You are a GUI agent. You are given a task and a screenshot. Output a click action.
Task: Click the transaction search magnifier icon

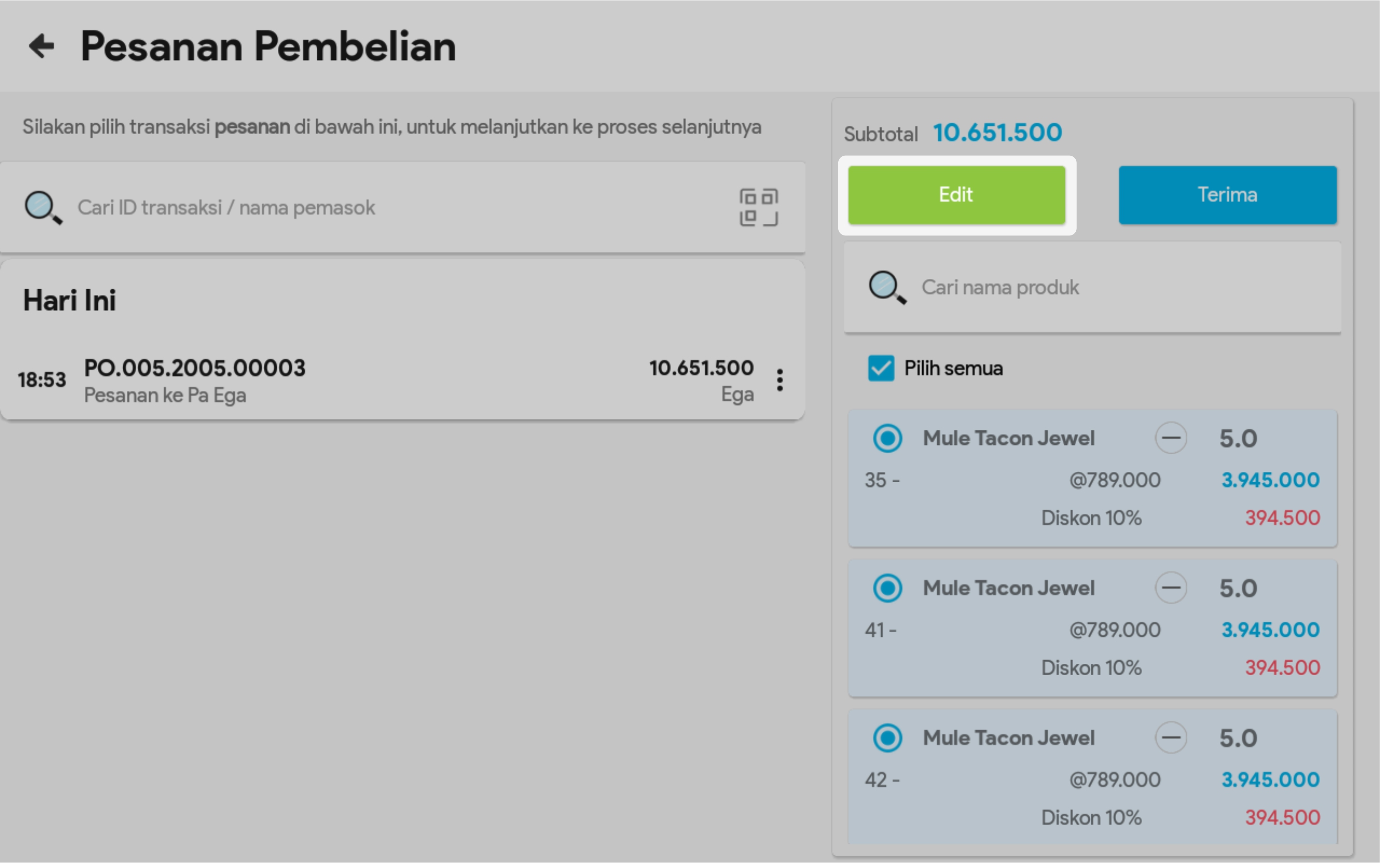tap(43, 207)
